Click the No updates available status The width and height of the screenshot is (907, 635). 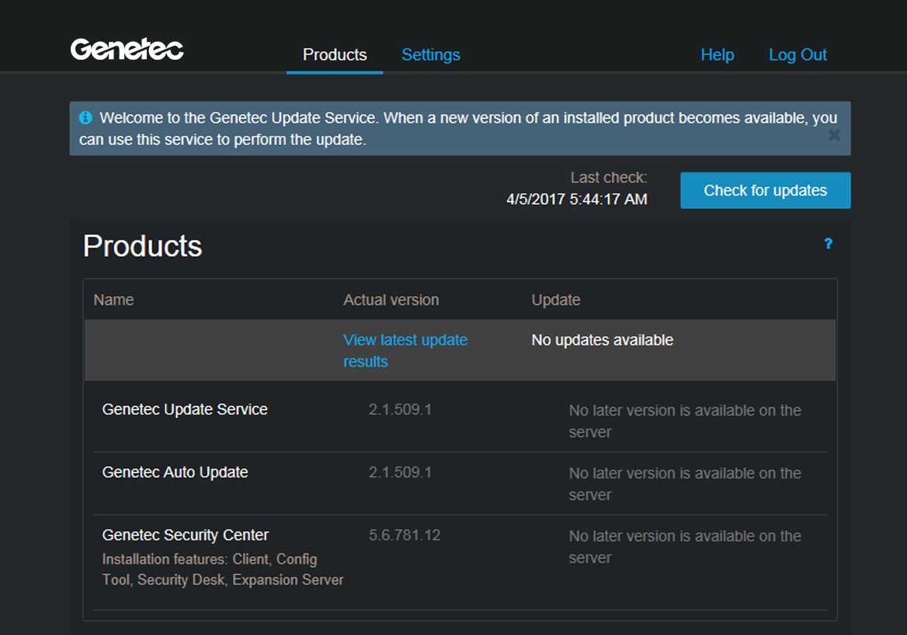coord(602,340)
